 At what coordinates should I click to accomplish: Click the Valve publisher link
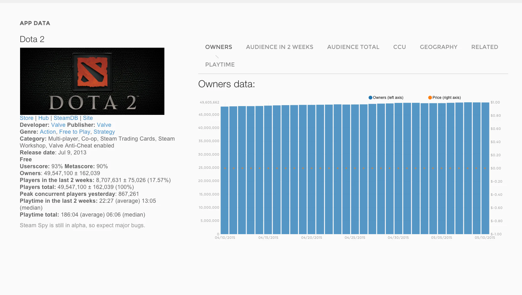click(x=104, y=125)
